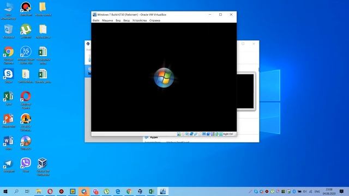The width and height of the screenshot is (349, 196).
Task: Select the Recycle Bin desktop icon
Action: tap(9, 32)
